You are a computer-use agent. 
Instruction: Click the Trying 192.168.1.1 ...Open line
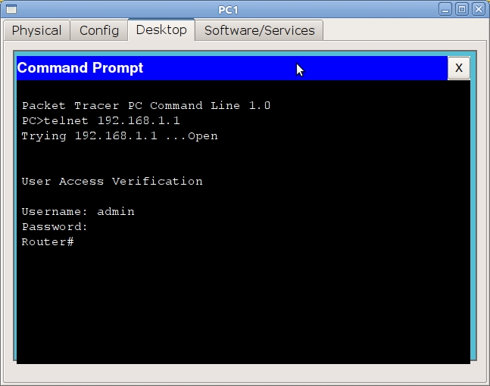point(120,136)
